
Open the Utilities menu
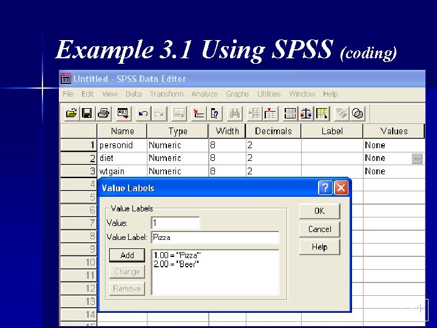(x=269, y=94)
